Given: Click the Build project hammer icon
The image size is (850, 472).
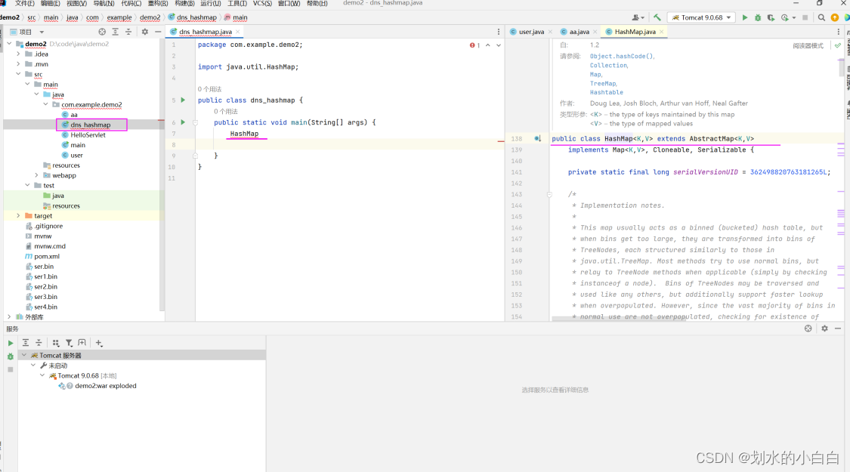Looking at the screenshot, I should tap(657, 17).
